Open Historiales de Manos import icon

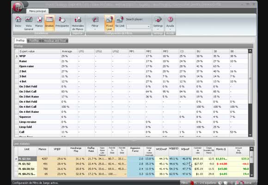[78, 23]
